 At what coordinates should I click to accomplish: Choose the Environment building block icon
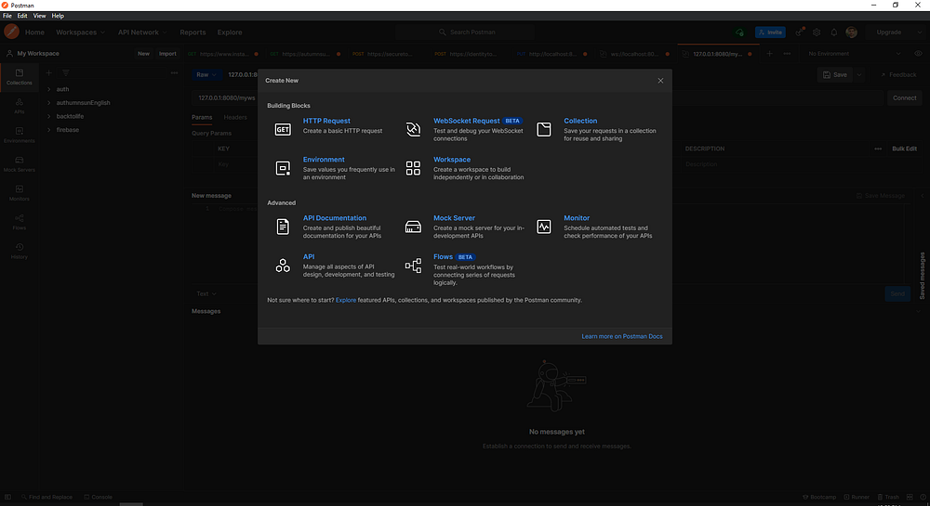pos(283,168)
